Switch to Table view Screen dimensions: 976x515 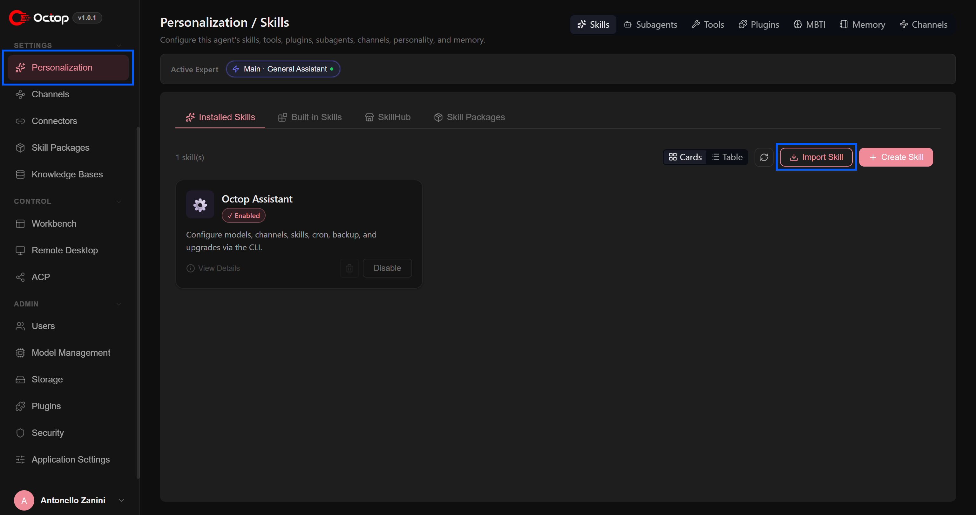coord(727,157)
